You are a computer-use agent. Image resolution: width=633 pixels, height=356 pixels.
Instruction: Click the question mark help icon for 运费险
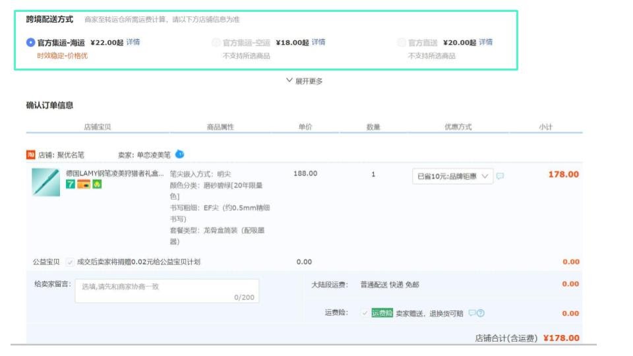[x=481, y=313]
